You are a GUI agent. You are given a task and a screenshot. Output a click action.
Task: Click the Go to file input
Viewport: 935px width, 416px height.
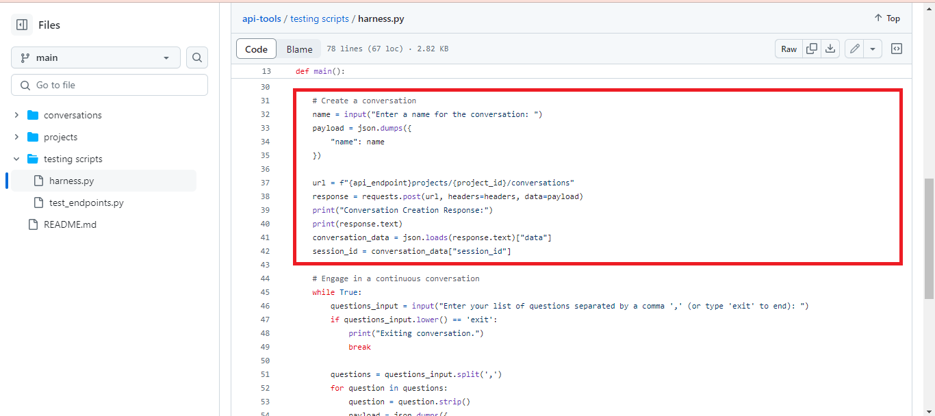(110, 84)
